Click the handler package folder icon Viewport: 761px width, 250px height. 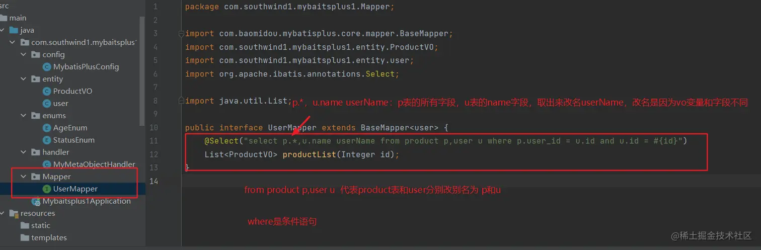(x=36, y=152)
